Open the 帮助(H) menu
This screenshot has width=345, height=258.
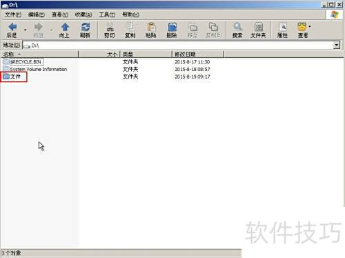(130, 14)
